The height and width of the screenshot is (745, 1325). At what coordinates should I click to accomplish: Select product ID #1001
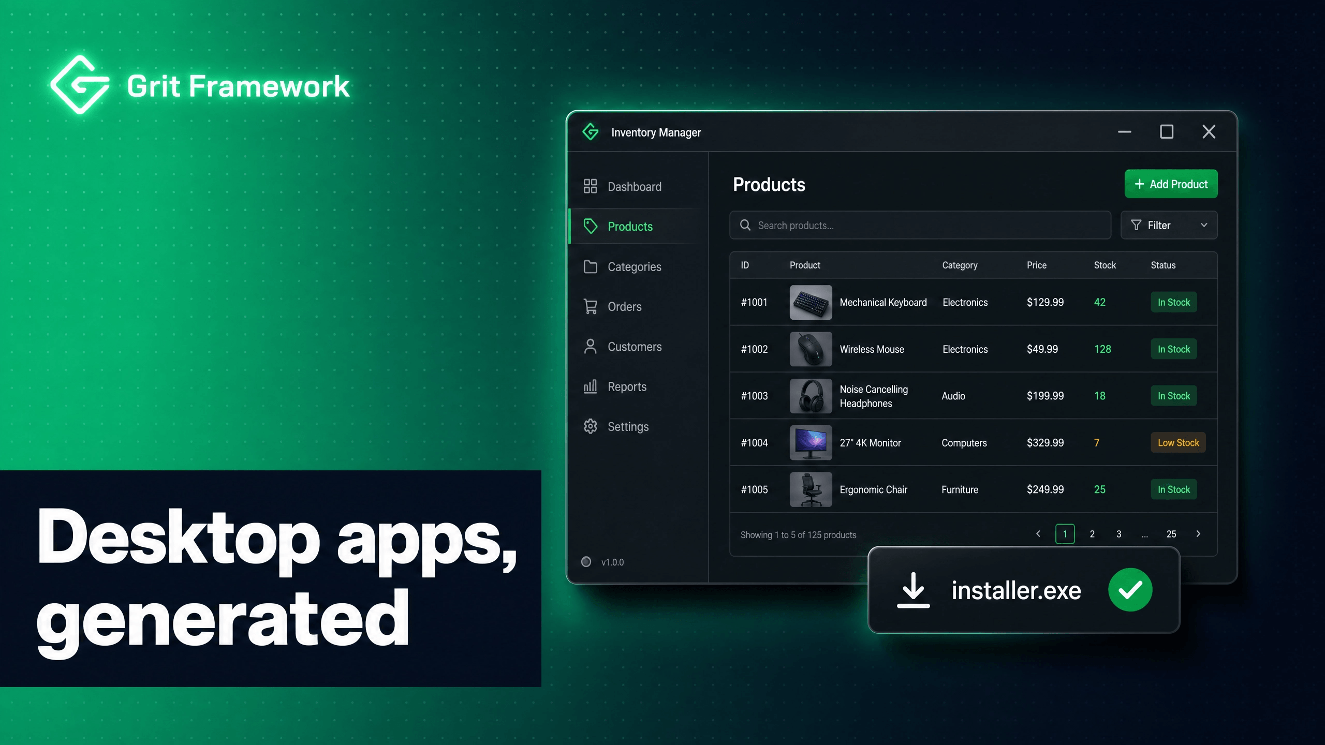point(754,302)
